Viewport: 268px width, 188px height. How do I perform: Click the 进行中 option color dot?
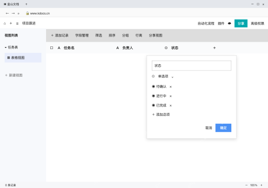tap(153, 96)
